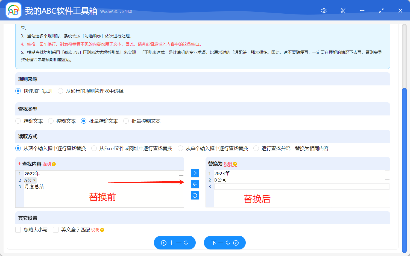
Task: Enable the 英文全字匹配 checkbox
Action: 56,230
